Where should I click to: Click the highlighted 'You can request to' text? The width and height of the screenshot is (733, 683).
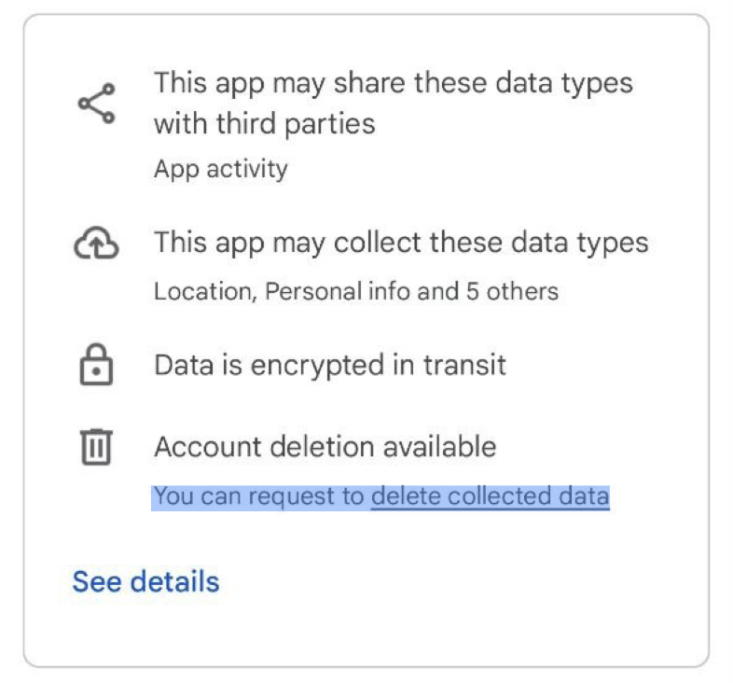tap(259, 495)
